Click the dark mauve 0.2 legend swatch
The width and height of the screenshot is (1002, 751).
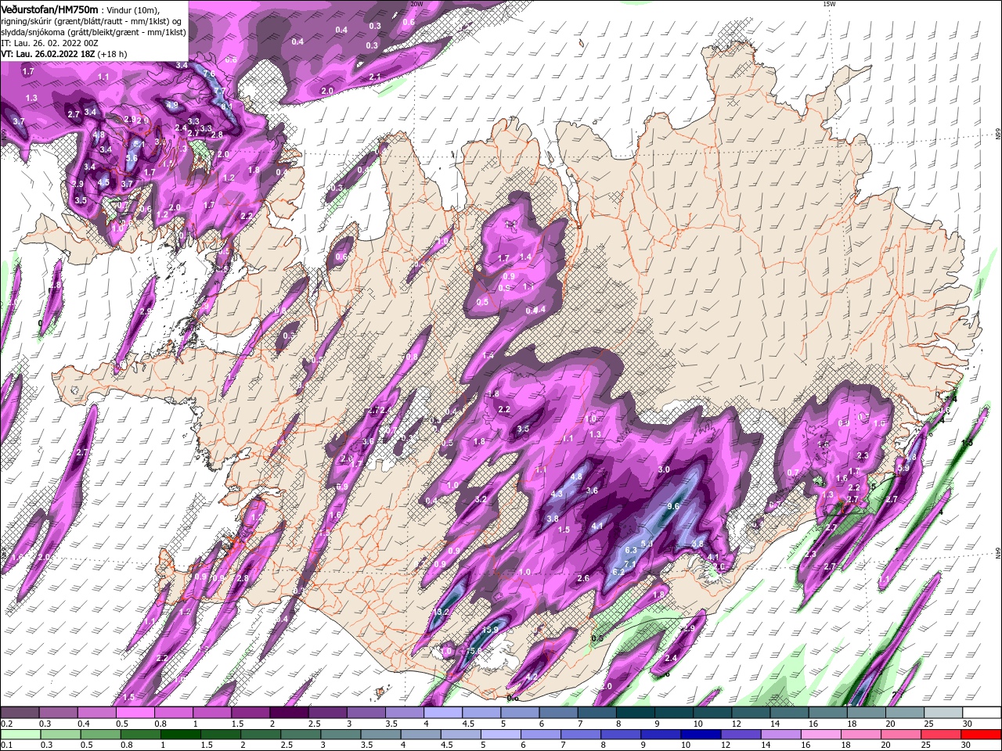(20, 713)
